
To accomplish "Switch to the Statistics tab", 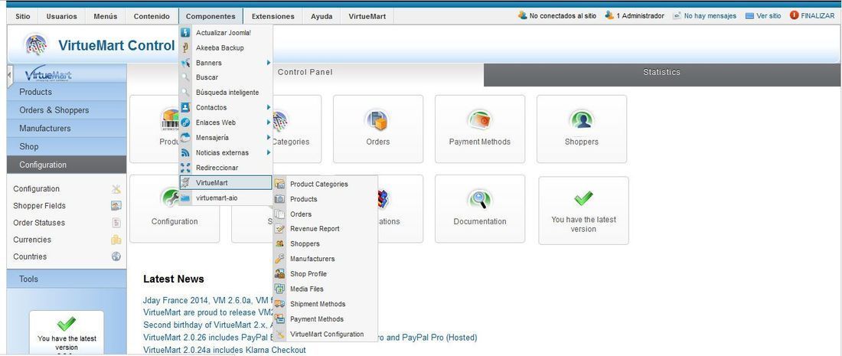I will 661,74.
